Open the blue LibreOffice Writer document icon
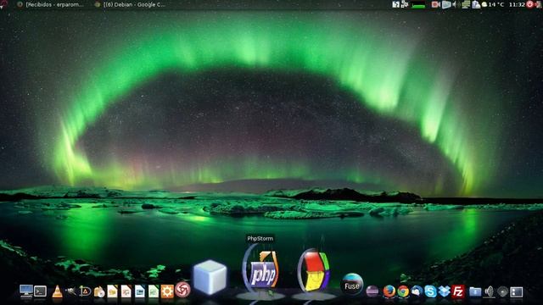 coord(139,291)
